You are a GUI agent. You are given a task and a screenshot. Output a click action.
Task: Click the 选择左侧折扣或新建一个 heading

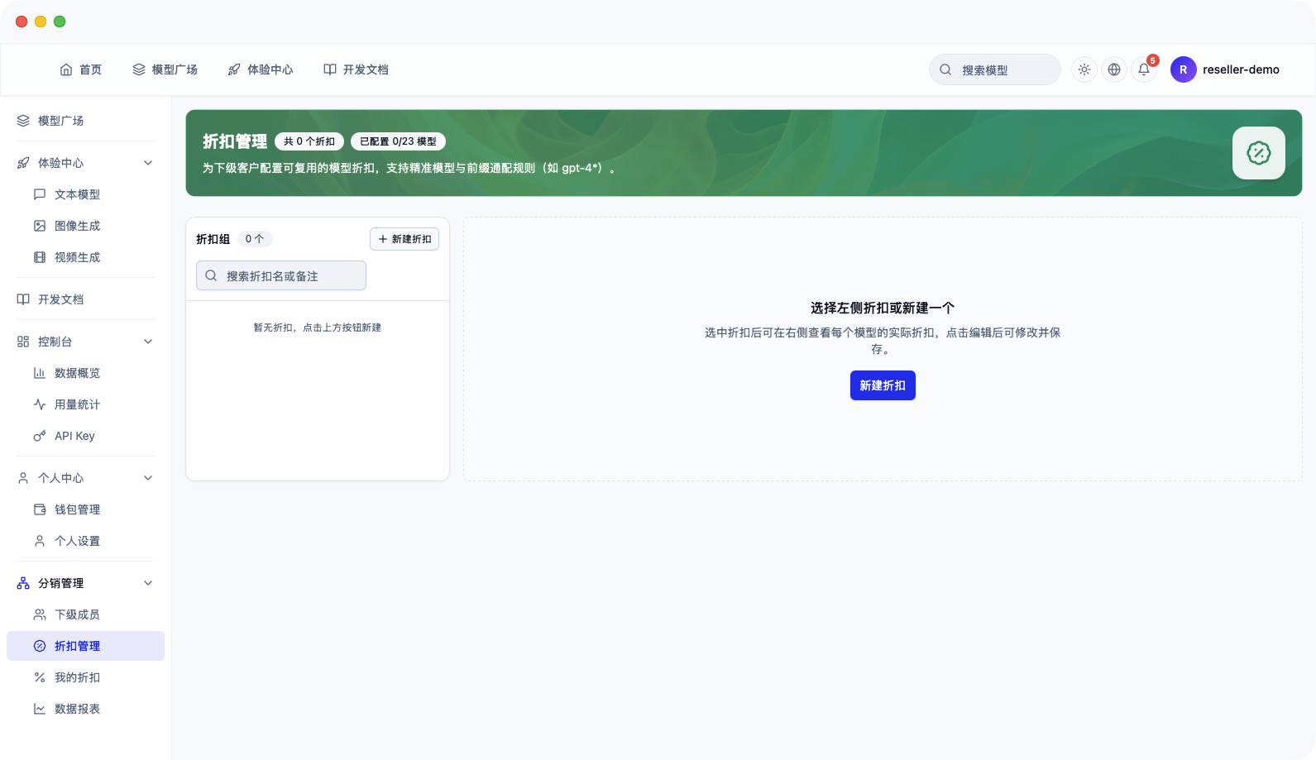883,308
